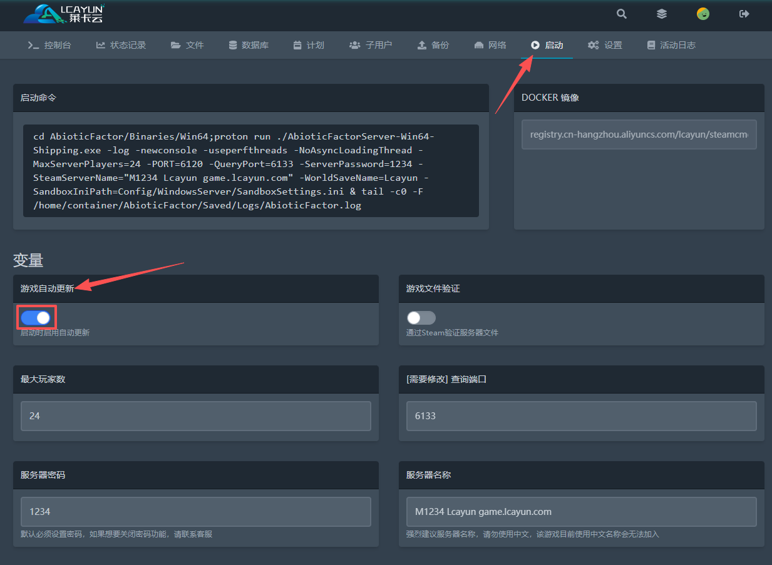Open the 控制台 console tab
The image size is (772, 565).
click(x=49, y=45)
